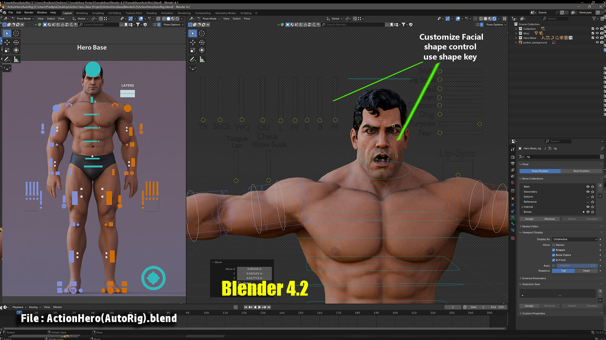Image resolution: width=606 pixels, height=340 pixels.
Task: Open the Object properties tab
Action: tap(513, 198)
